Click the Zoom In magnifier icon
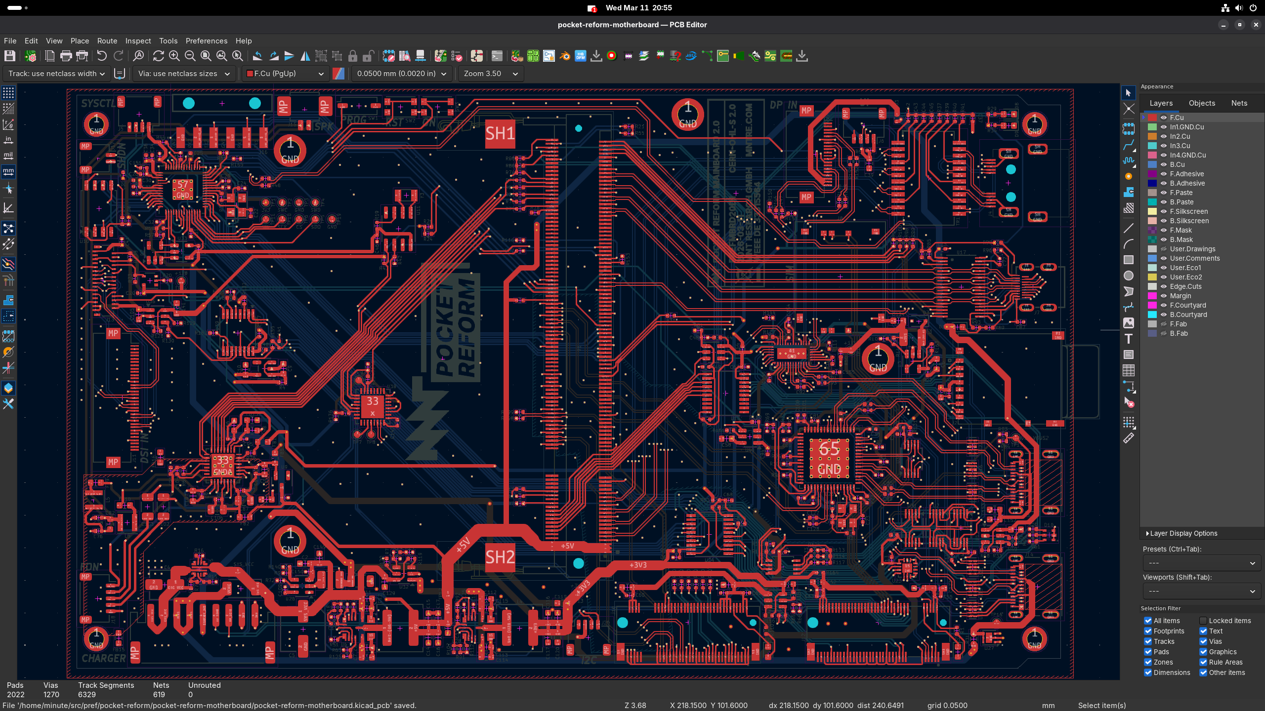Screen dimensions: 1265x711 coord(174,56)
